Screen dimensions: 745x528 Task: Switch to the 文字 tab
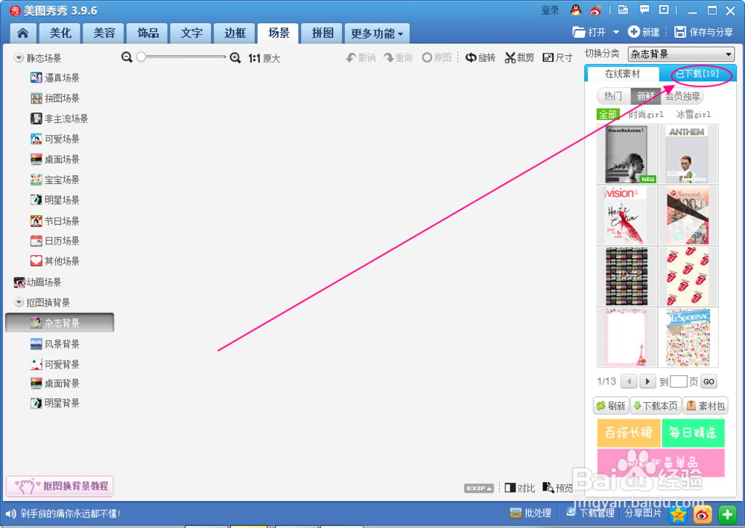pos(191,34)
